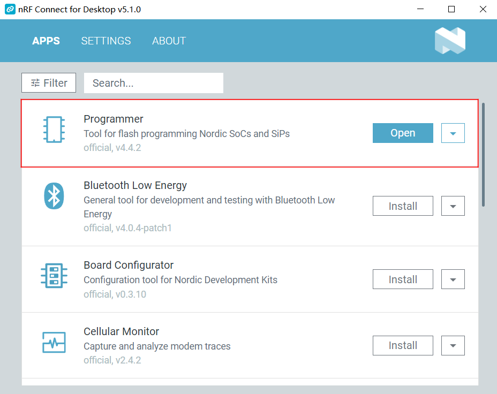Open the Programmer app
Image resolution: width=497 pixels, height=394 pixels.
point(403,133)
